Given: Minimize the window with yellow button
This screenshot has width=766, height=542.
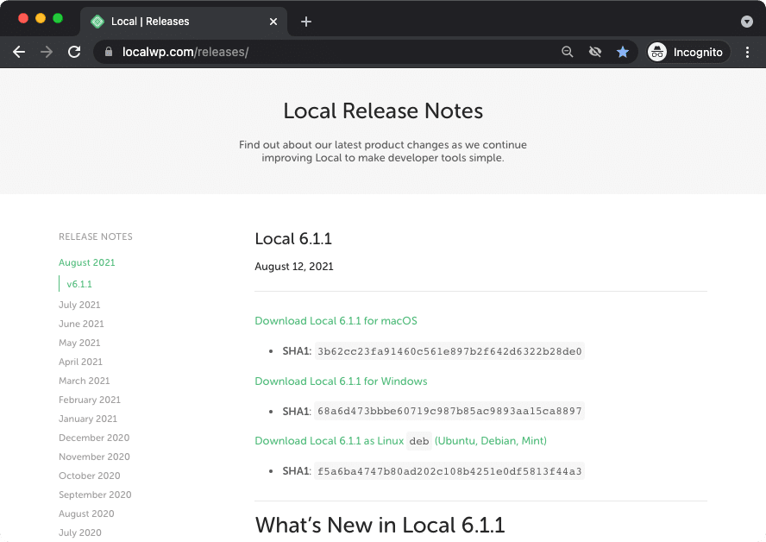Looking at the screenshot, I should pyautogui.click(x=41, y=18).
